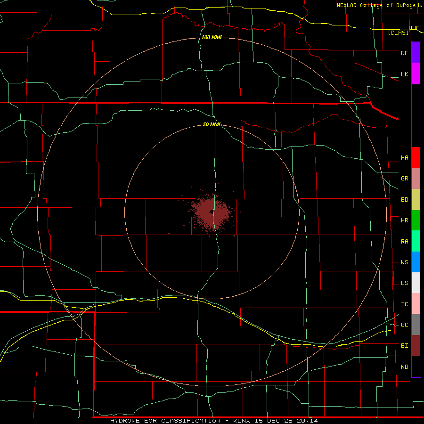Viewport: 424px width, 424px height.
Task: Click the DS legend label
Action: click(404, 283)
